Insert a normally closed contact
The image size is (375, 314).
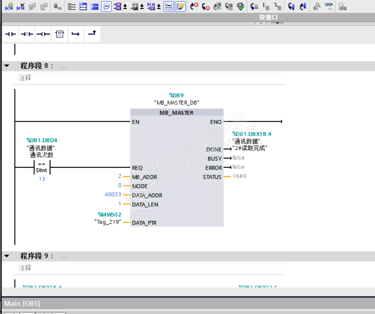click(27, 34)
